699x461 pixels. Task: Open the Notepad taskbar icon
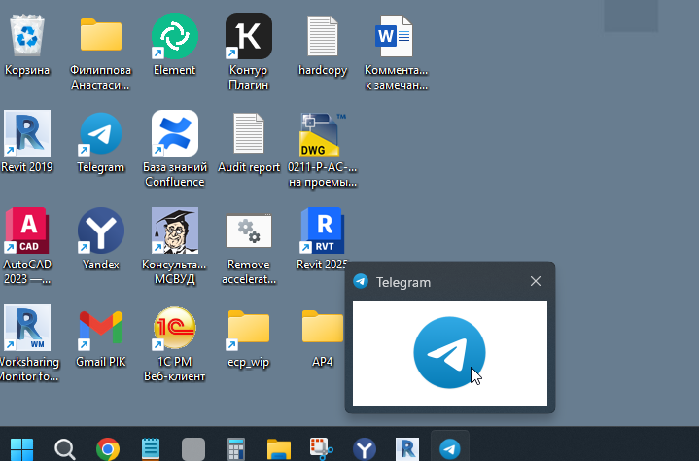click(151, 449)
